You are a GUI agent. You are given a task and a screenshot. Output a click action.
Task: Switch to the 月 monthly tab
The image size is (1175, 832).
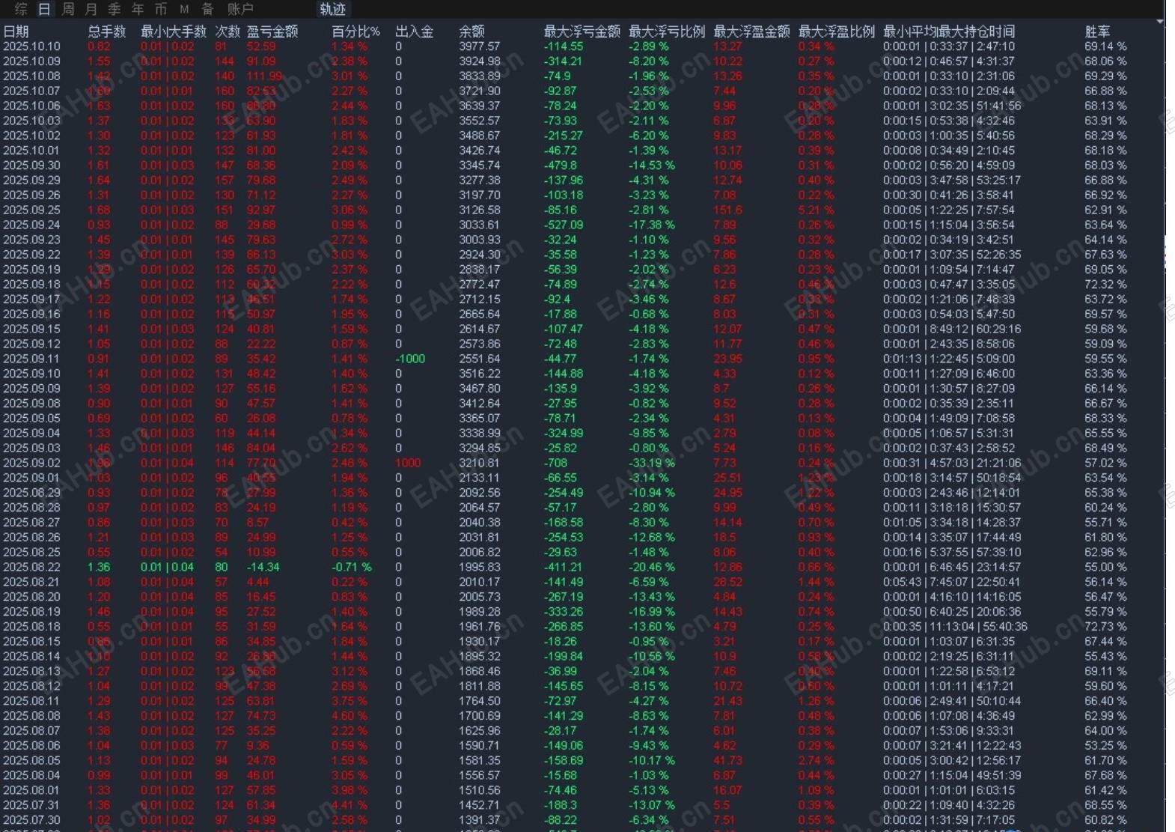point(91,9)
